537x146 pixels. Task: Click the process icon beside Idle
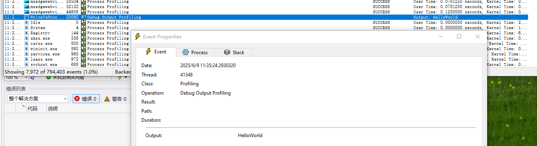27,23
